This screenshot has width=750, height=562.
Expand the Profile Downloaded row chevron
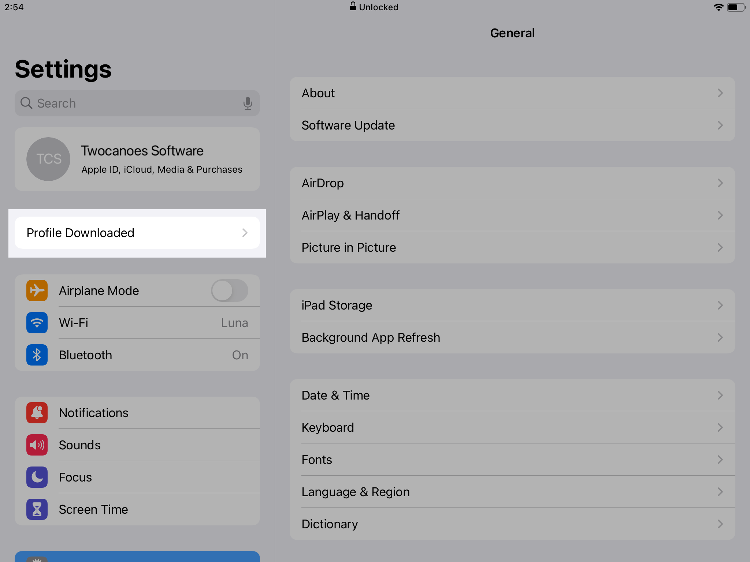[245, 233]
